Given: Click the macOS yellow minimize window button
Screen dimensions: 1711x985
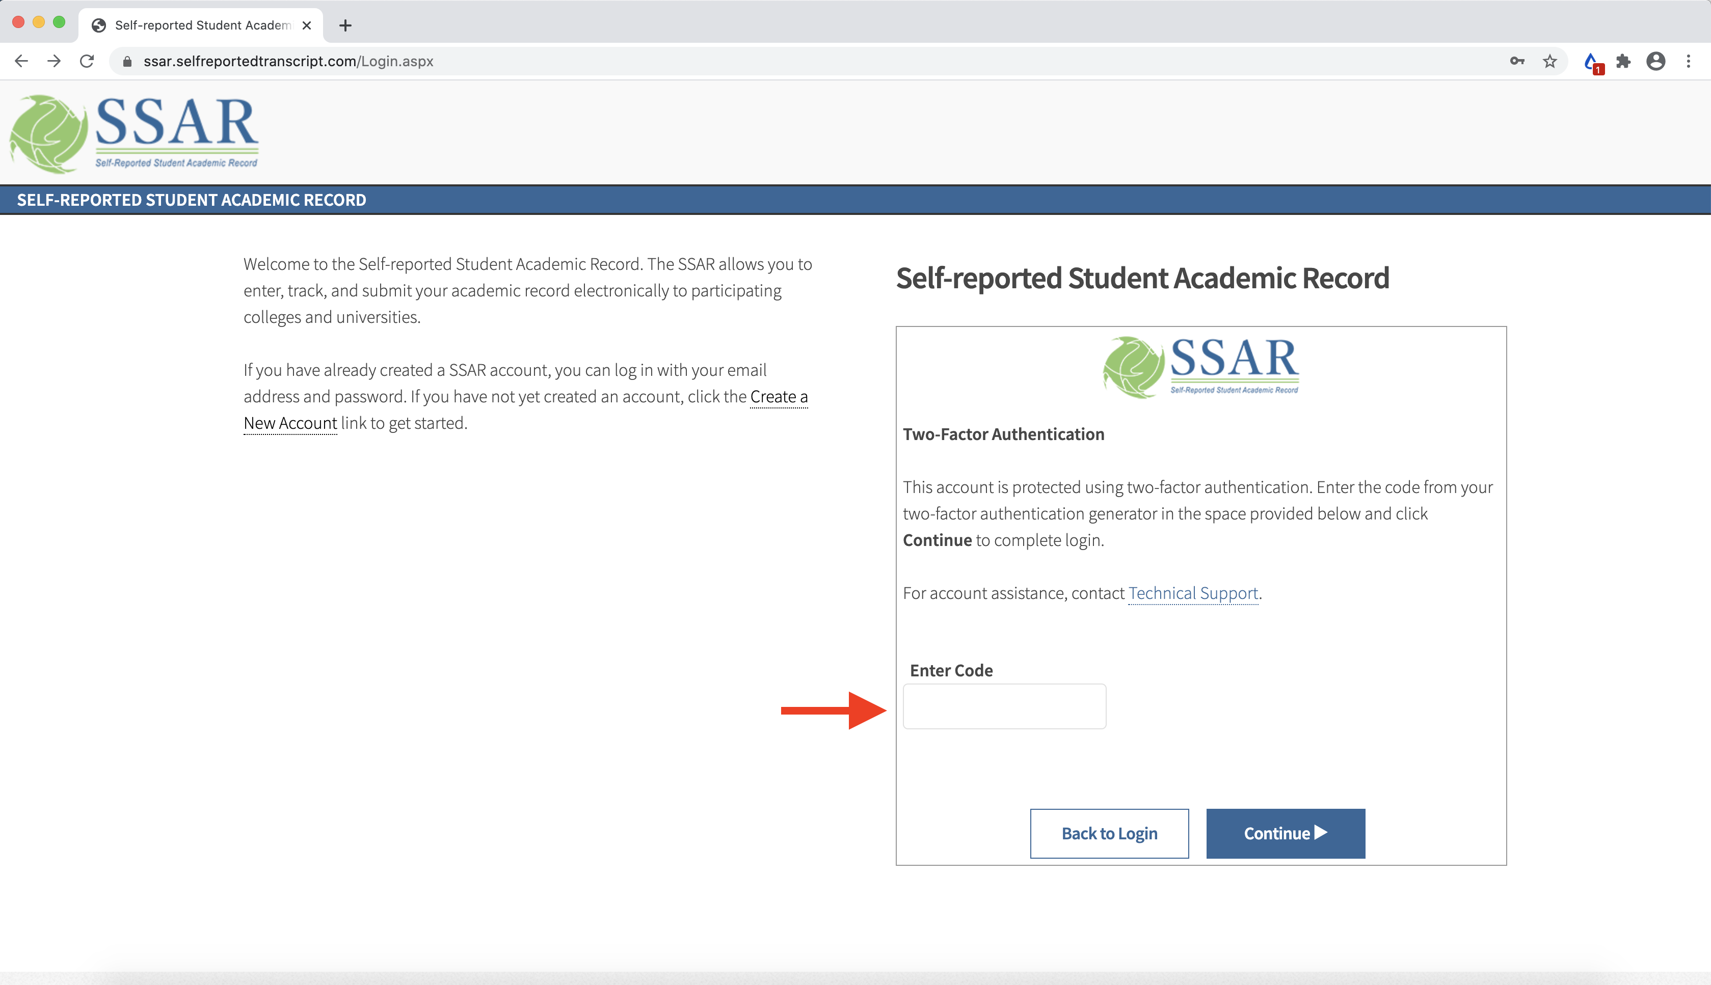Looking at the screenshot, I should [39, 22].
